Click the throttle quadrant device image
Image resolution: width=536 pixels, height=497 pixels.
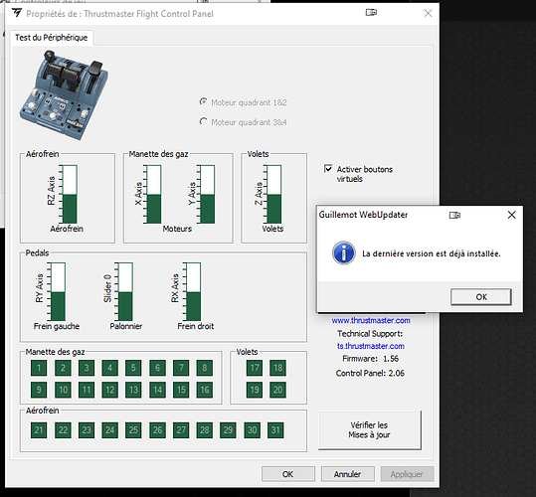click(65, 95)
